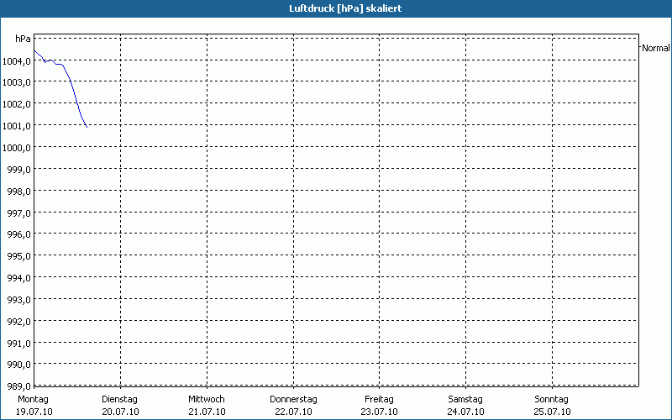Click the date 25.07.10

[x=552, y=412]
